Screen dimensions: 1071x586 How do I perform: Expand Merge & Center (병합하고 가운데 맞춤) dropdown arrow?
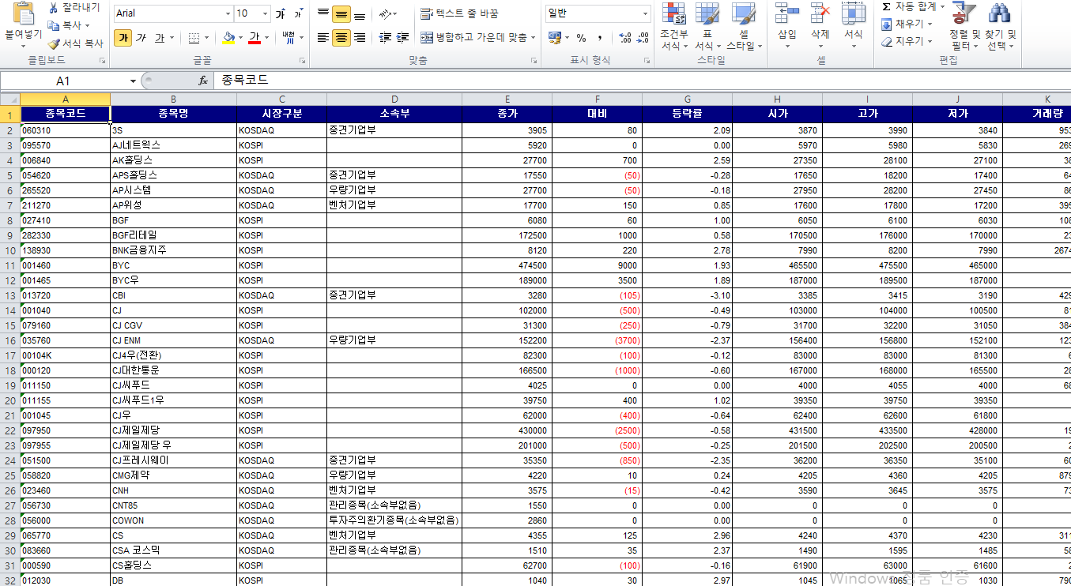point(534,38)
